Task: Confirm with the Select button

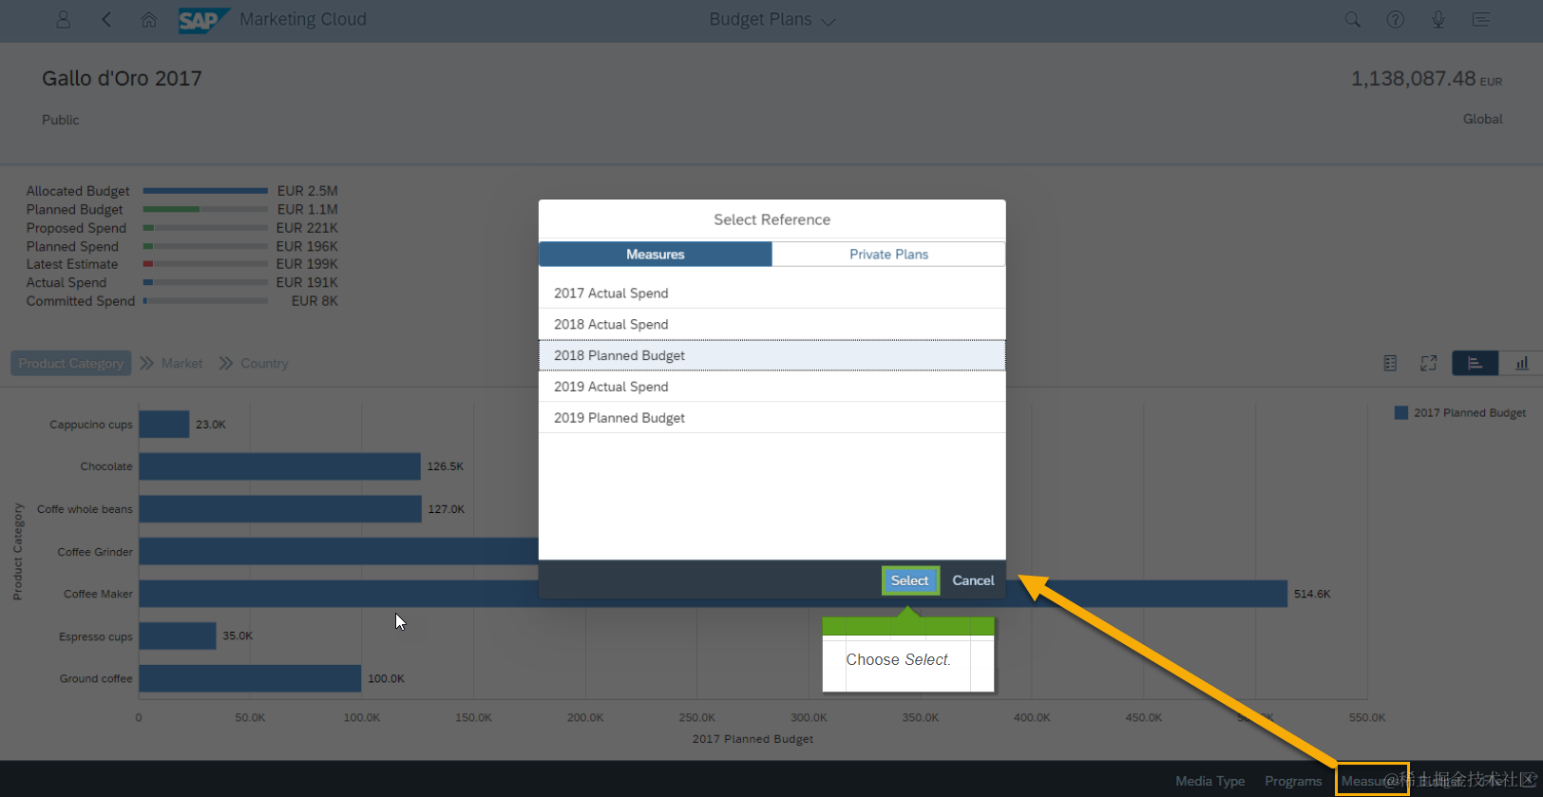Action: pos(910,580)
